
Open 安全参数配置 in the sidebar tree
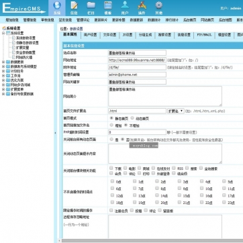(x=26, y=52)
